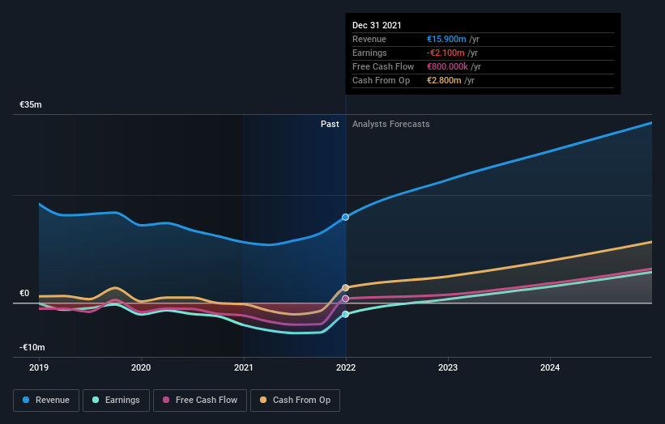Toggle the Cash From Op legend button
This screenshot has height=424, width=665.
[x=295, y=401]
